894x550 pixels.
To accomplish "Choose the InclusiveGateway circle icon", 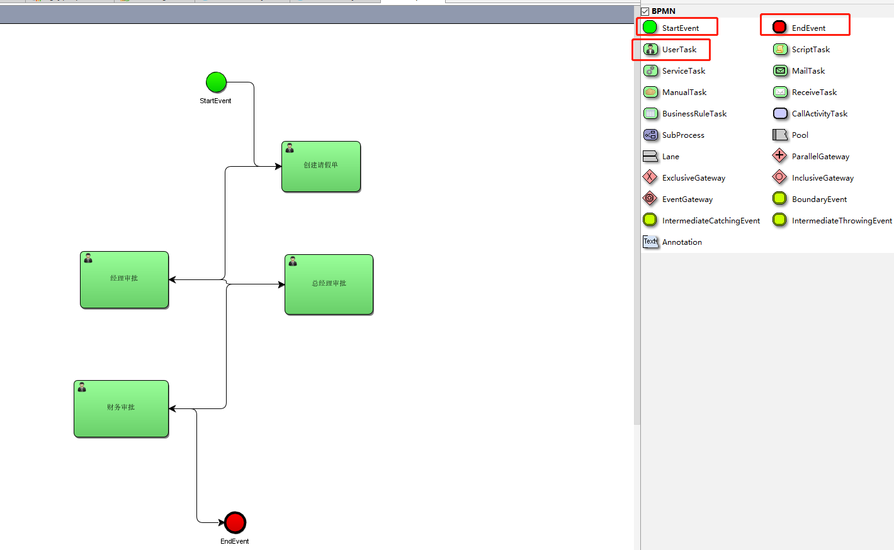I will coord(779,177).
